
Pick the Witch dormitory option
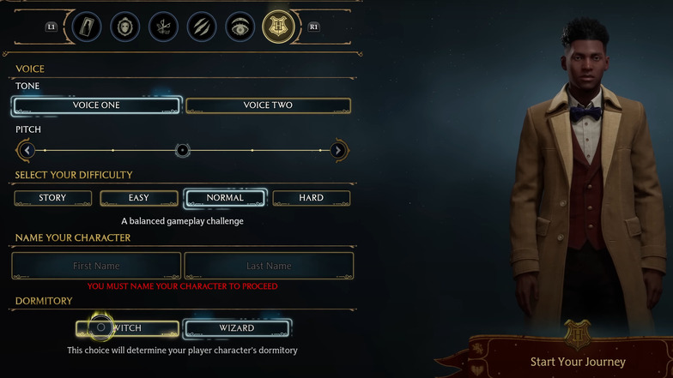point(127,328)
